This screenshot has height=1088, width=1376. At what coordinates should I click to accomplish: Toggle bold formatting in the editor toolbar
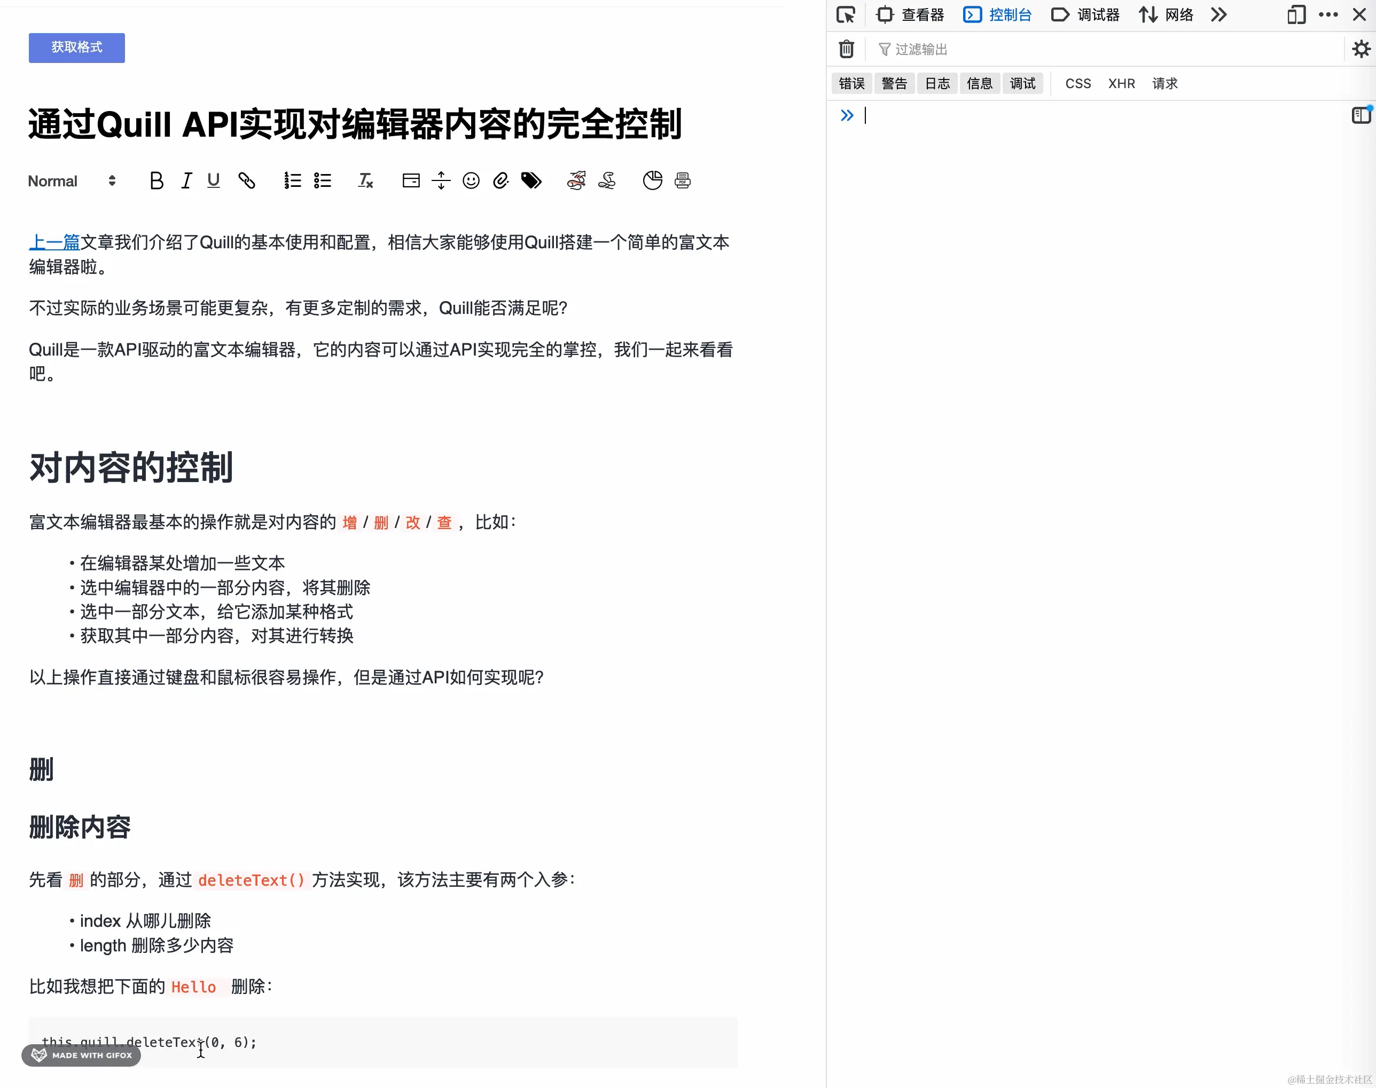point(156,180)
